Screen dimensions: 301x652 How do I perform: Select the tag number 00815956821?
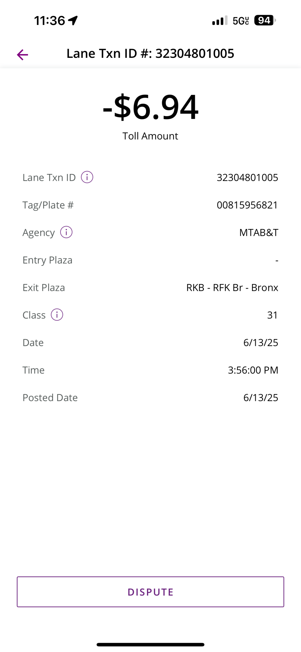coord(247,205)
